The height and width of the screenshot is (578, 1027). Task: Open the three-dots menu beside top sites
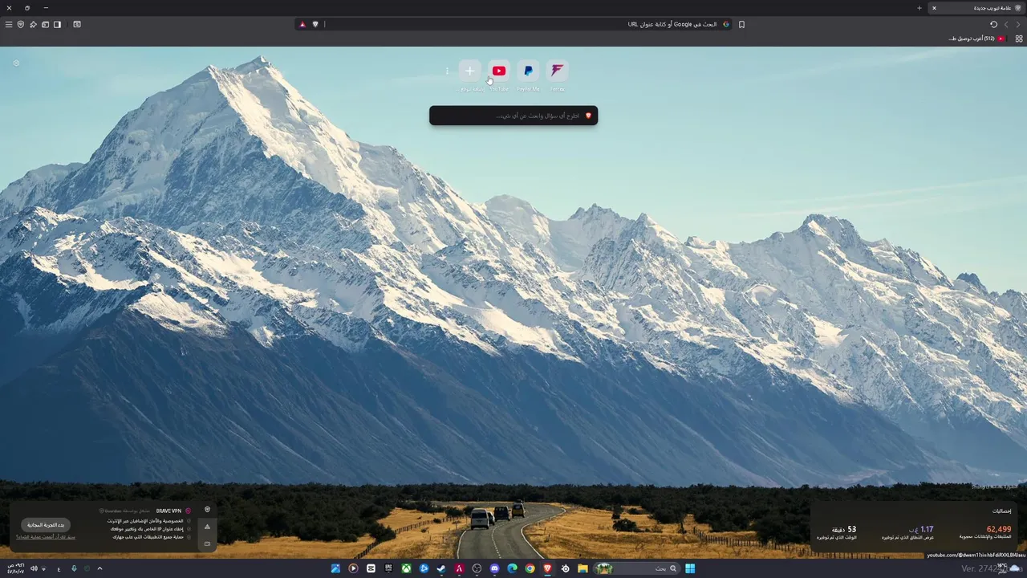click(x=447, y=71)
